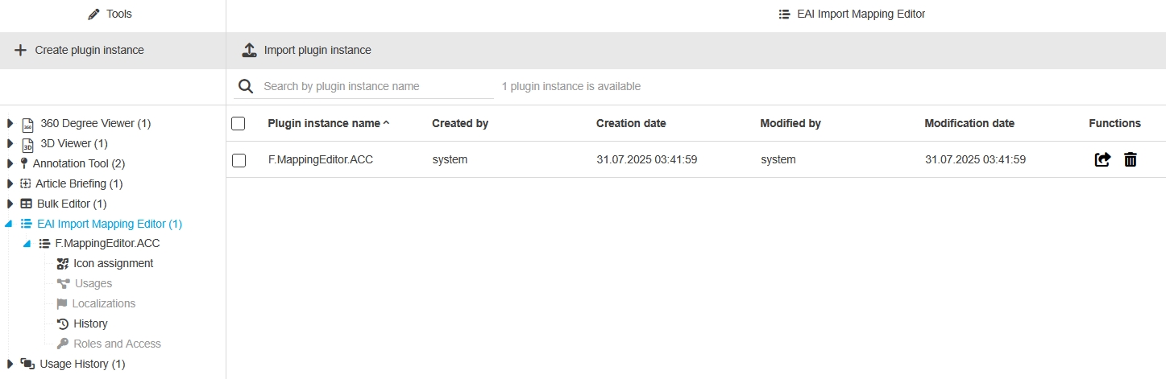Expand the Annotation Tool tree node

(x=10, y=163)
